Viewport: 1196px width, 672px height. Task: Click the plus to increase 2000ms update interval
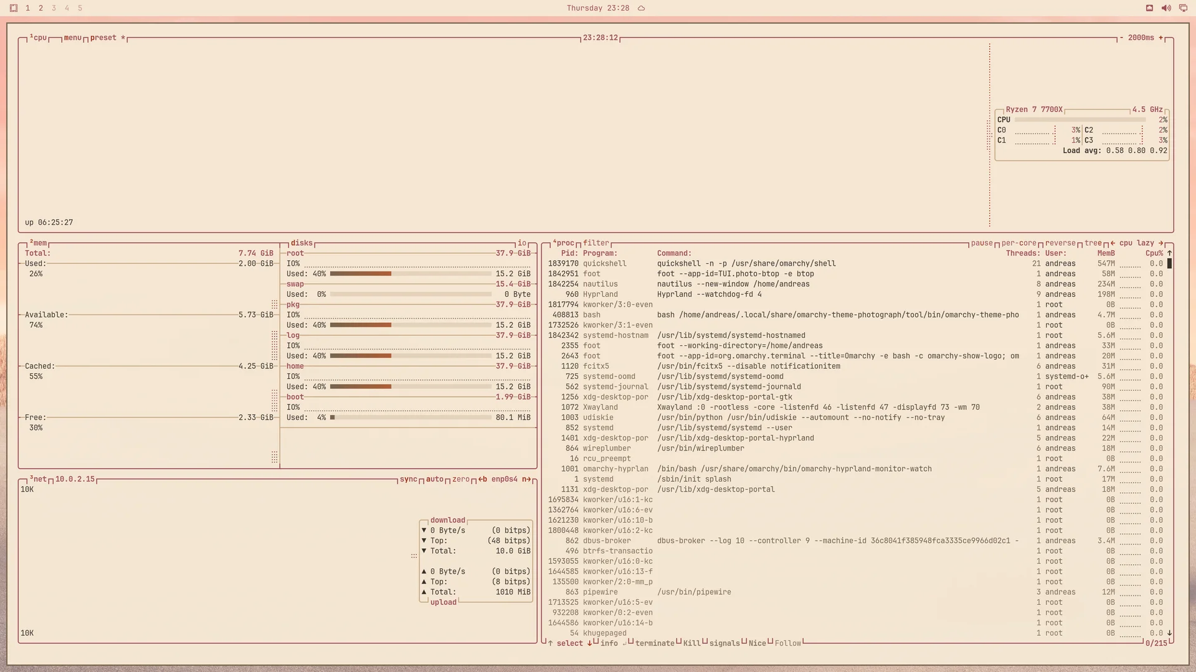1160,38
